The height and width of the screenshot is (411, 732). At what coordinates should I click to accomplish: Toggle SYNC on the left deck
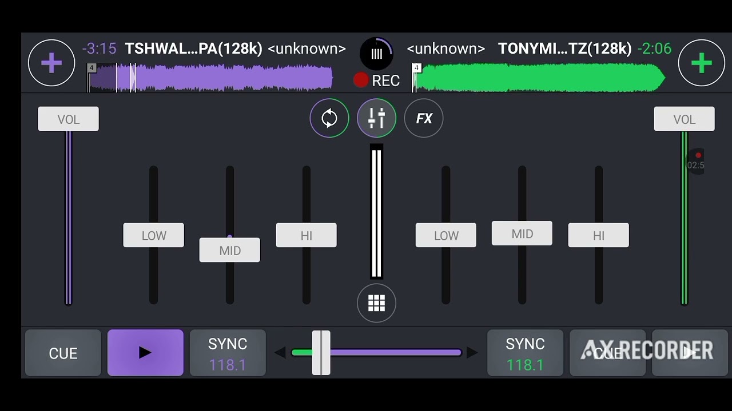[x=228, y=353]
